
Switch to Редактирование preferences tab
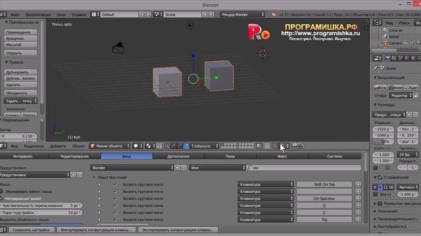[x=74, y=156]
